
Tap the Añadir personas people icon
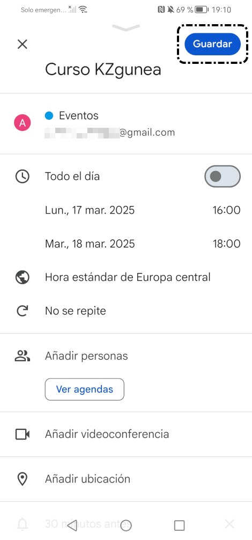(x=23, y=356)
